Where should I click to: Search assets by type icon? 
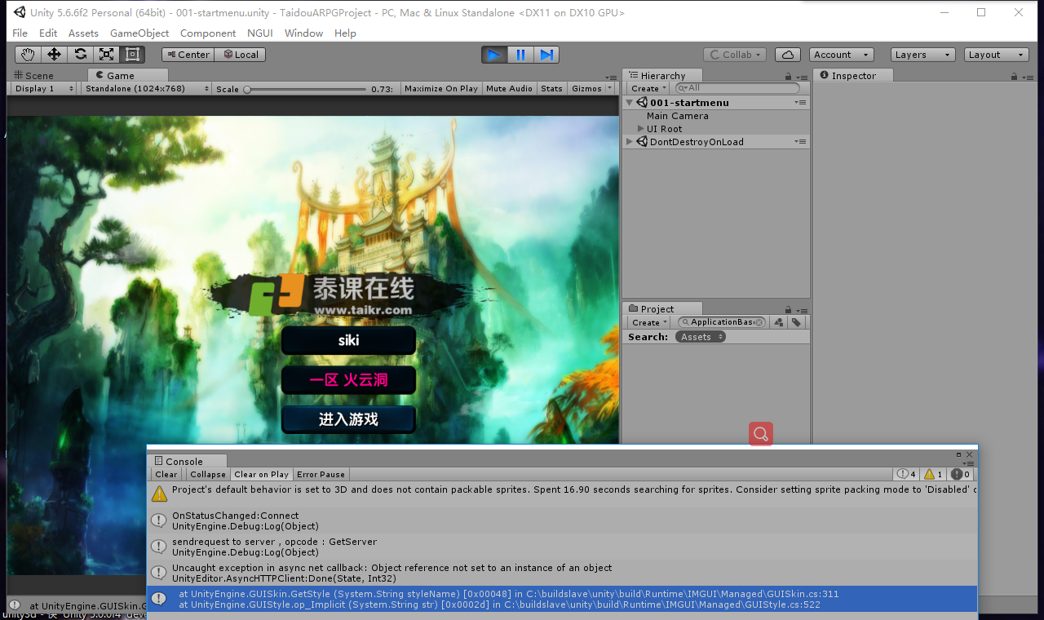point(778,322)
